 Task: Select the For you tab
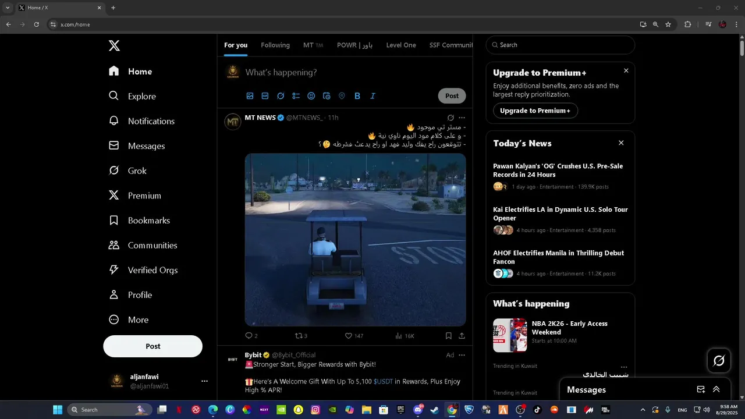point(236,45)
